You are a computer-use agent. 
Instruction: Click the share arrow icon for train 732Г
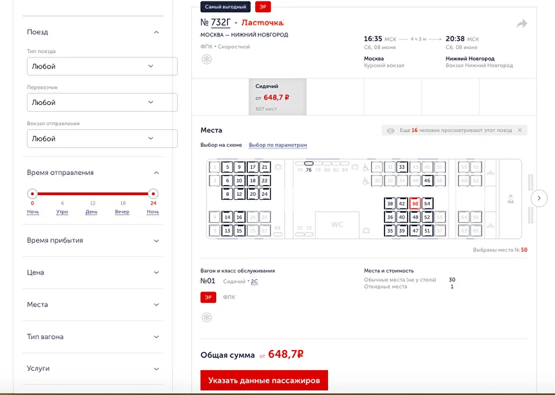(522, 24)
